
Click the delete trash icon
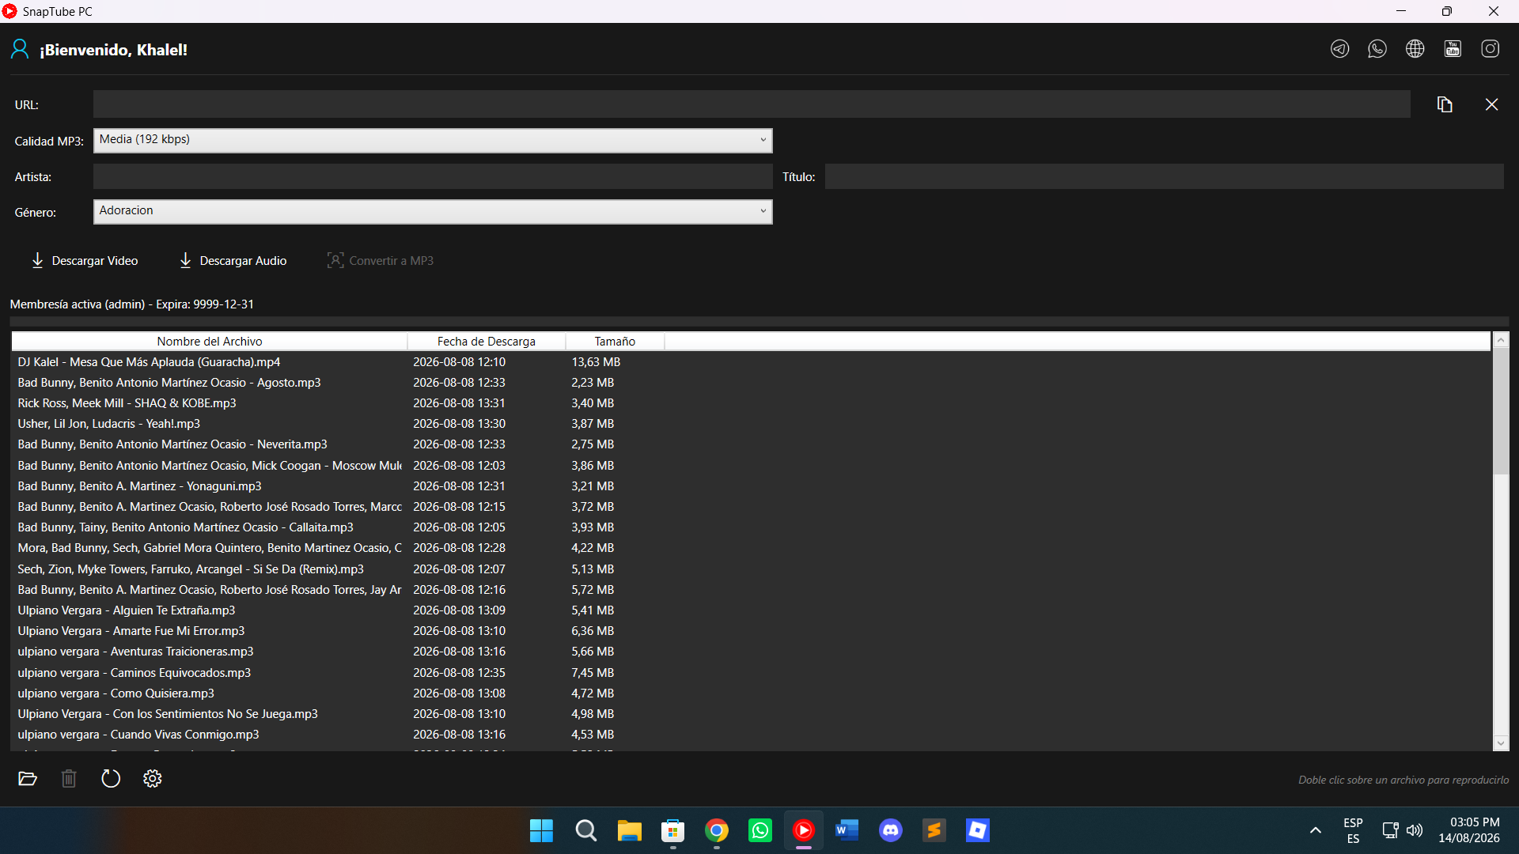click(69, 779)
